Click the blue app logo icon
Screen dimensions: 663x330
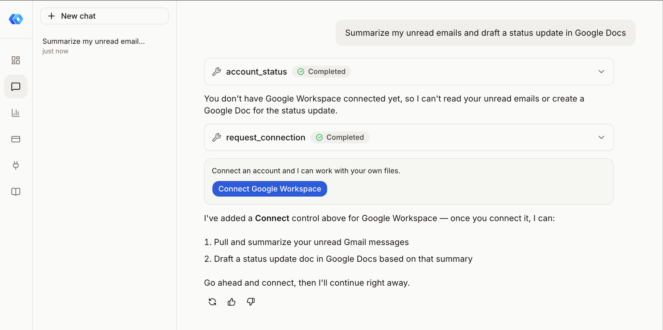[16, 19]
